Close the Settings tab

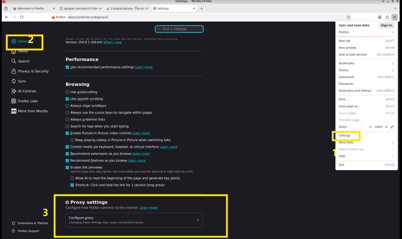[x=194, y=9]
